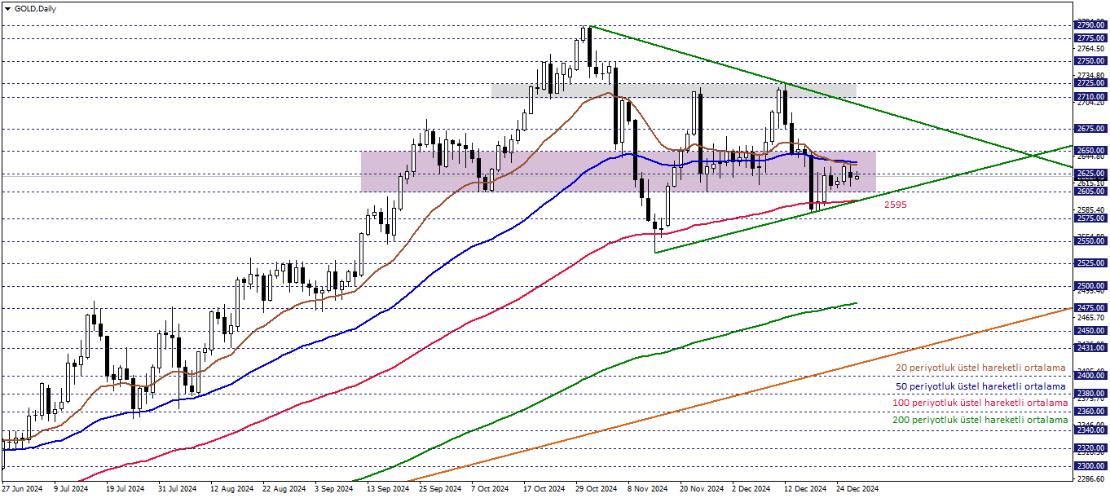Select the 2550.00 price level label
Viewport: 1110px width, 498px height.
click(x=1090, y=241)
